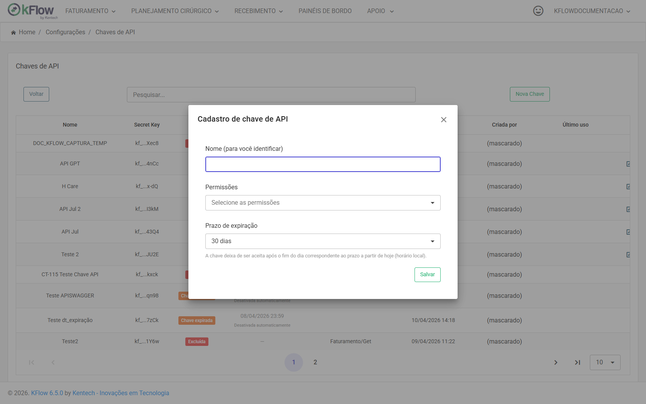
Task: Click Teste dt_expiração name cell
Action: (x=70, y=320)
